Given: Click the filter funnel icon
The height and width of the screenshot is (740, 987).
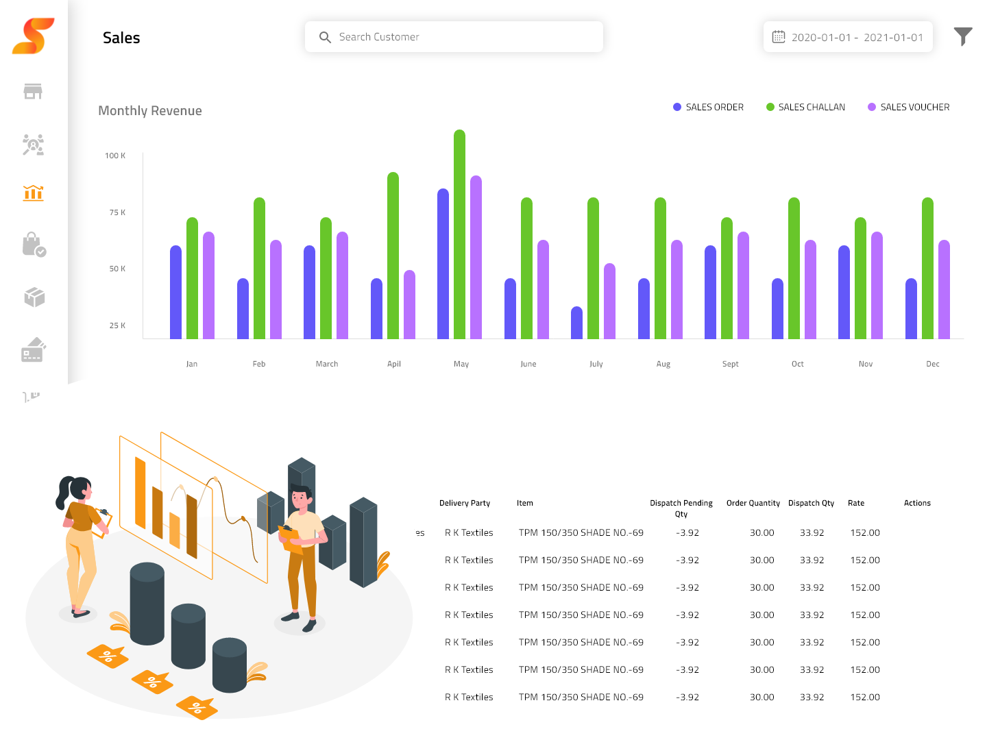Looking at the screenshot, I should [963, 36].
